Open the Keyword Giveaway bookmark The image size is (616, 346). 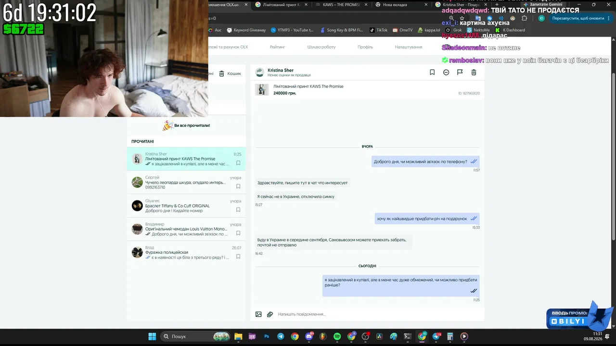[246, 30]
